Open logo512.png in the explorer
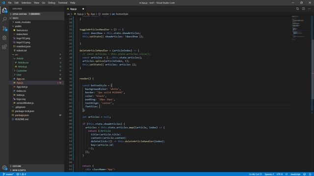This screenshot has height=176, width=314. pyautogui.click(x=36, y=43)
